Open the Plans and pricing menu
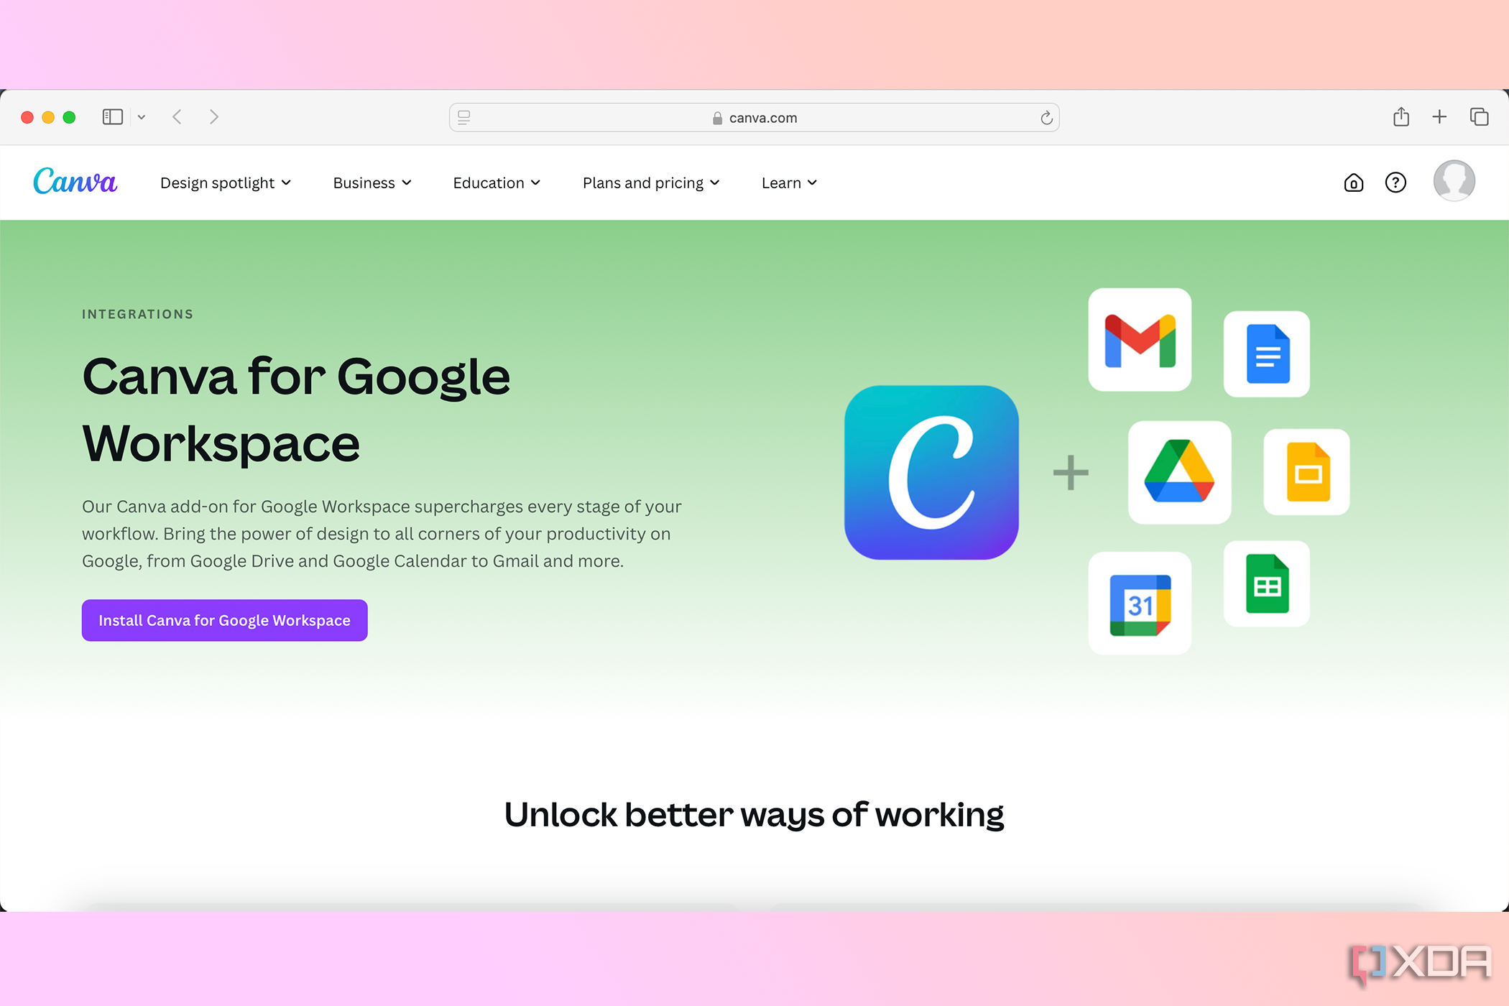1509x1006 pixels. point(651,182)
